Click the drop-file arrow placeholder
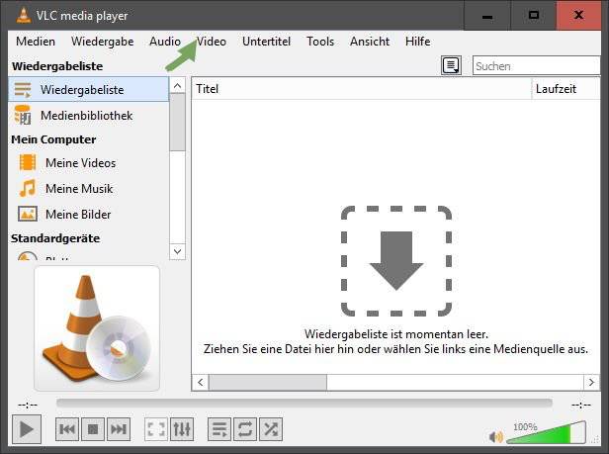Image resolution: width=609 pixels, height=454 pixels. pos(396,261)
